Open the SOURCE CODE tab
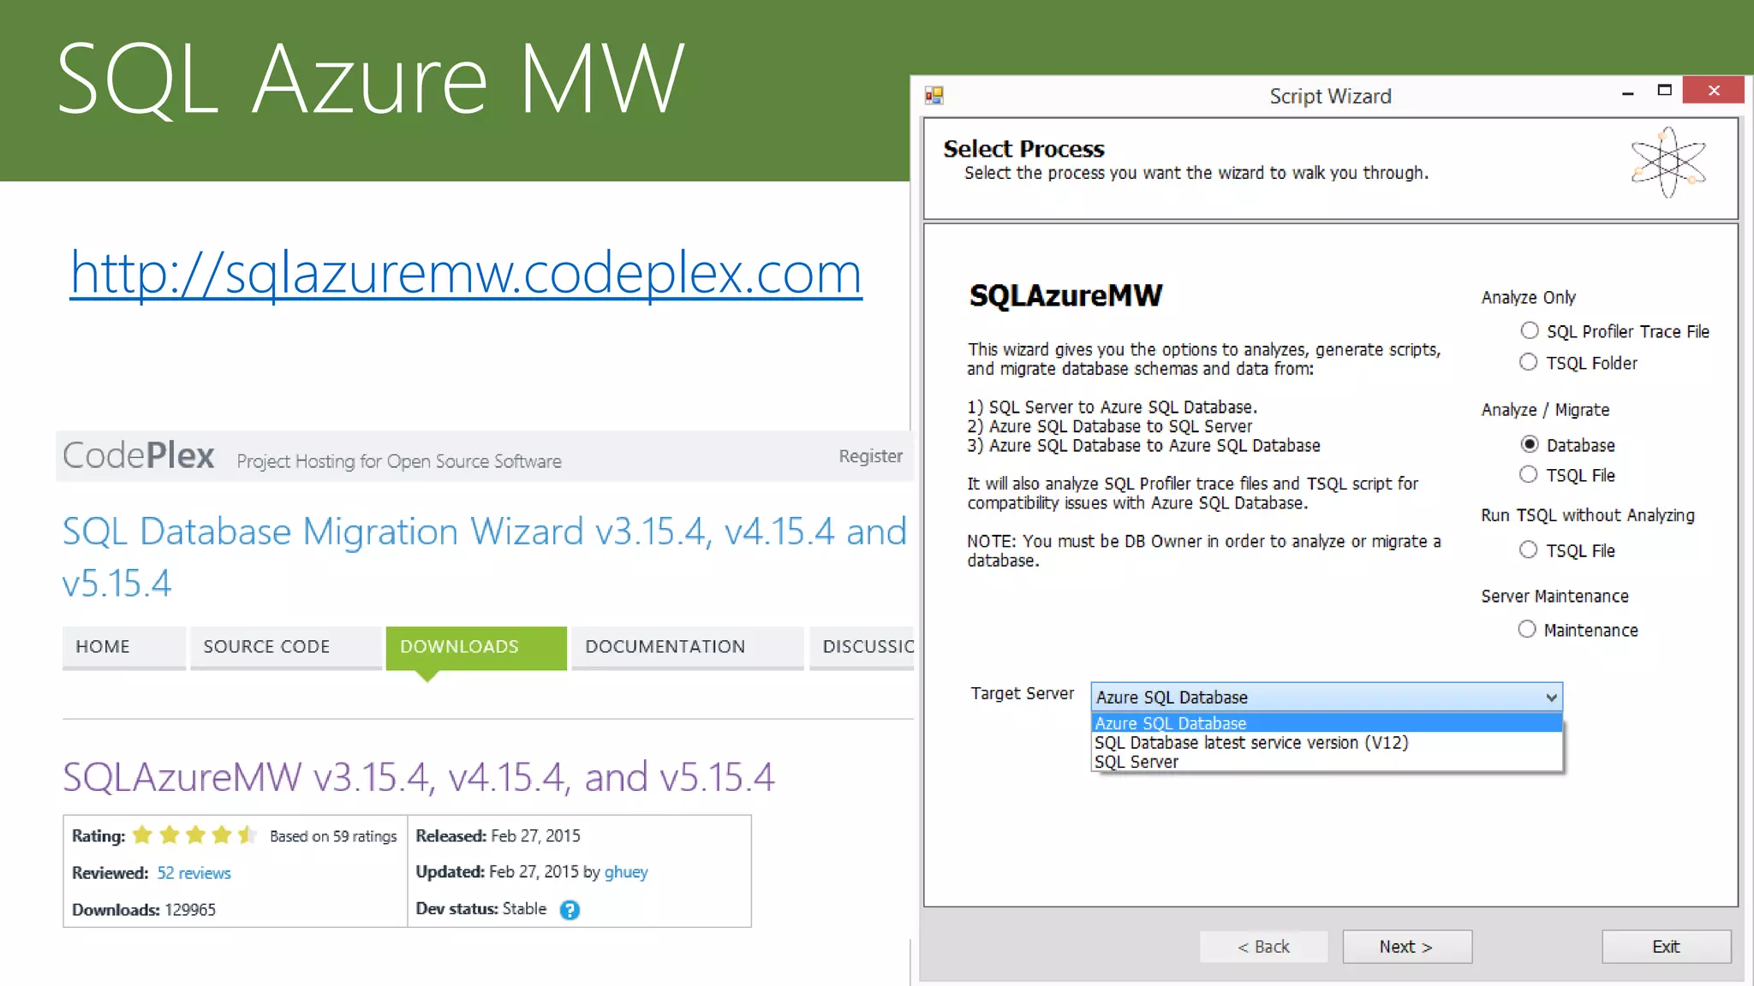This screenshot has width=1754, height=986. pos(286,647)
